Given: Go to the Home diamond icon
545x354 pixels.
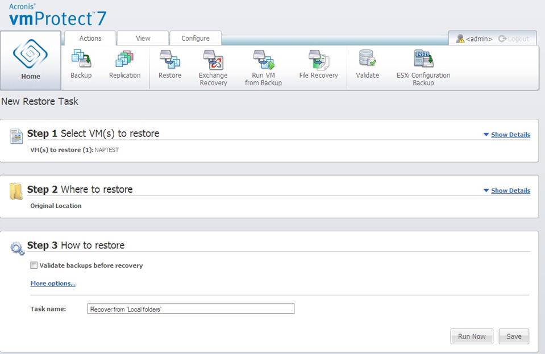Looking at the screenshot, I should [30, 53].
